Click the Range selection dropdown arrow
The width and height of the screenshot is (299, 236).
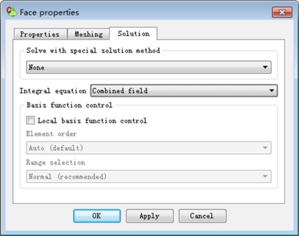click(265, 176)
